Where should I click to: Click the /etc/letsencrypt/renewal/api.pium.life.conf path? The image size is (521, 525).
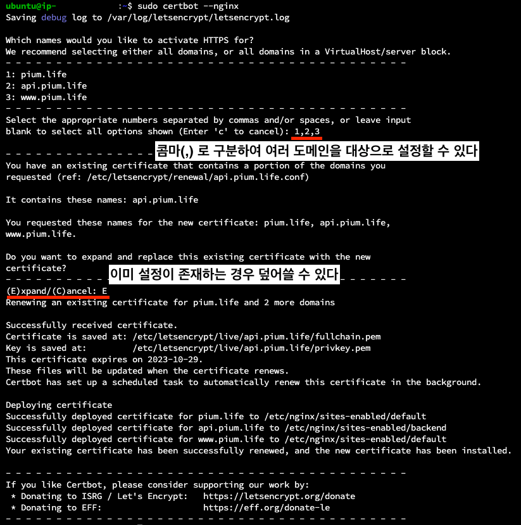coord(198,177)
